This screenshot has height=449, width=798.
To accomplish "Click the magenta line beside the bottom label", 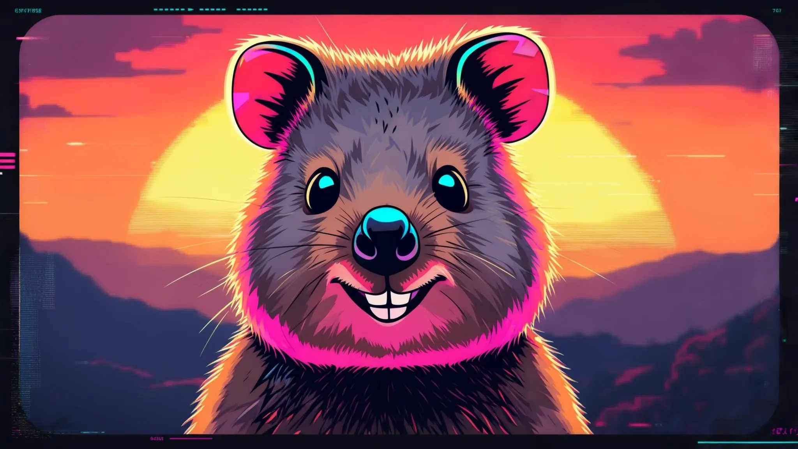I will (191, 438).
